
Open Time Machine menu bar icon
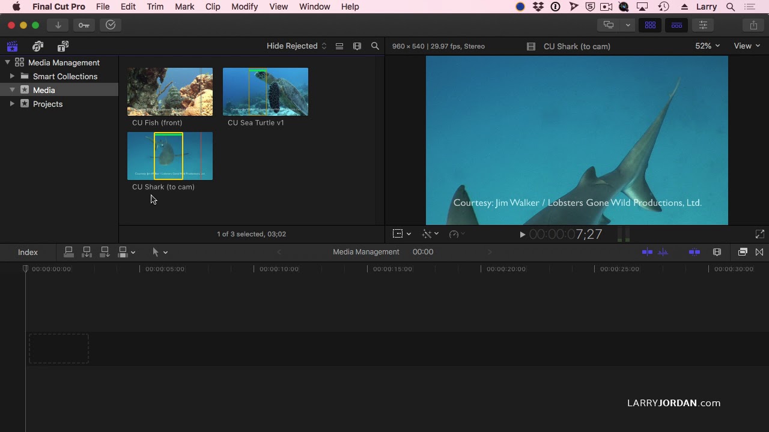663,7
